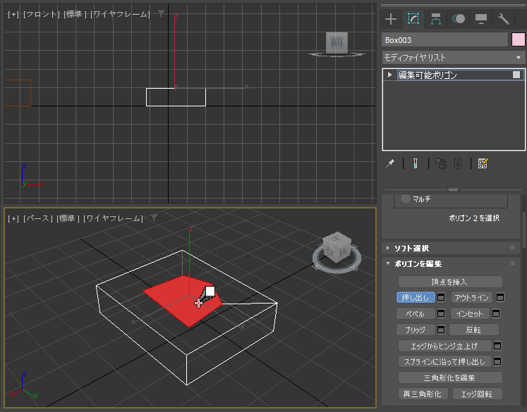Click the ポリゴンを編集 rollout drag grip
The width and height of the screenshot is (527, 412).
(513, 263)
